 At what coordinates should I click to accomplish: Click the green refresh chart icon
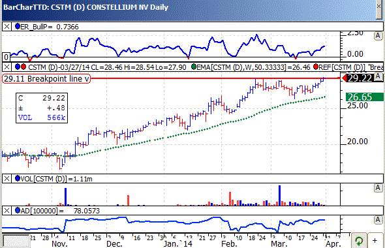point(359,241)
